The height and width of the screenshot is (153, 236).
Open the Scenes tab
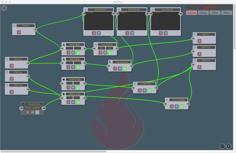pyautogui.click(x=192, y=13)
